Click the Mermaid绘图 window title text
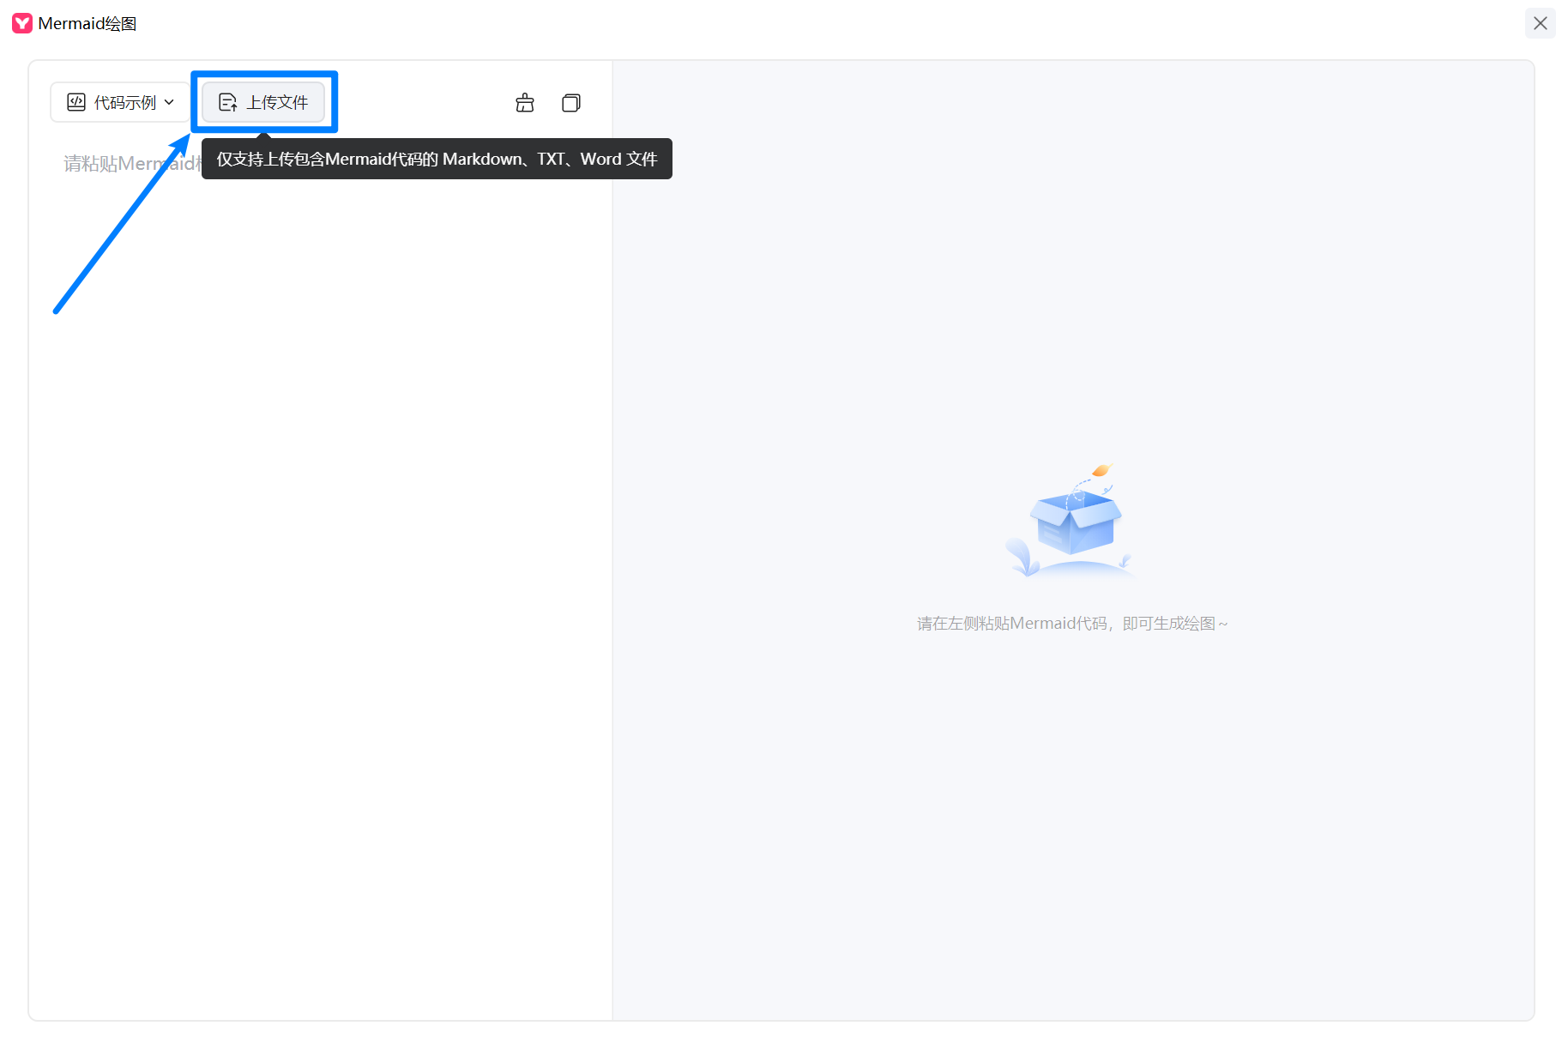The width and height of the screenshot is (1562, 1050). point(87,23)
